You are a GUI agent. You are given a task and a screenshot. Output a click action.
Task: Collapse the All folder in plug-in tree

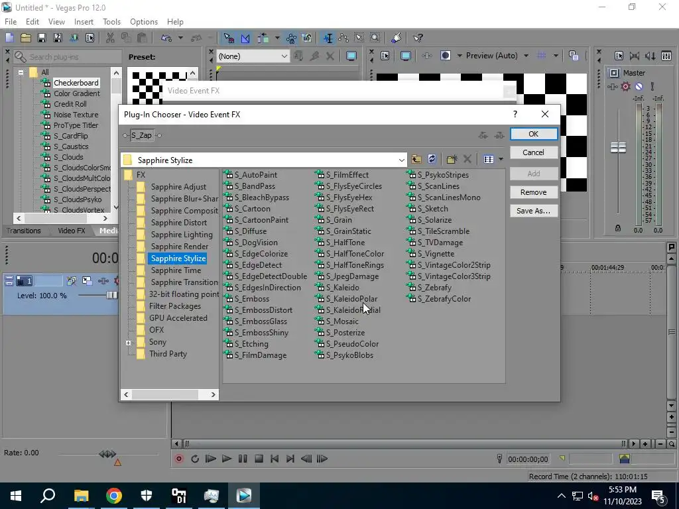21,72
